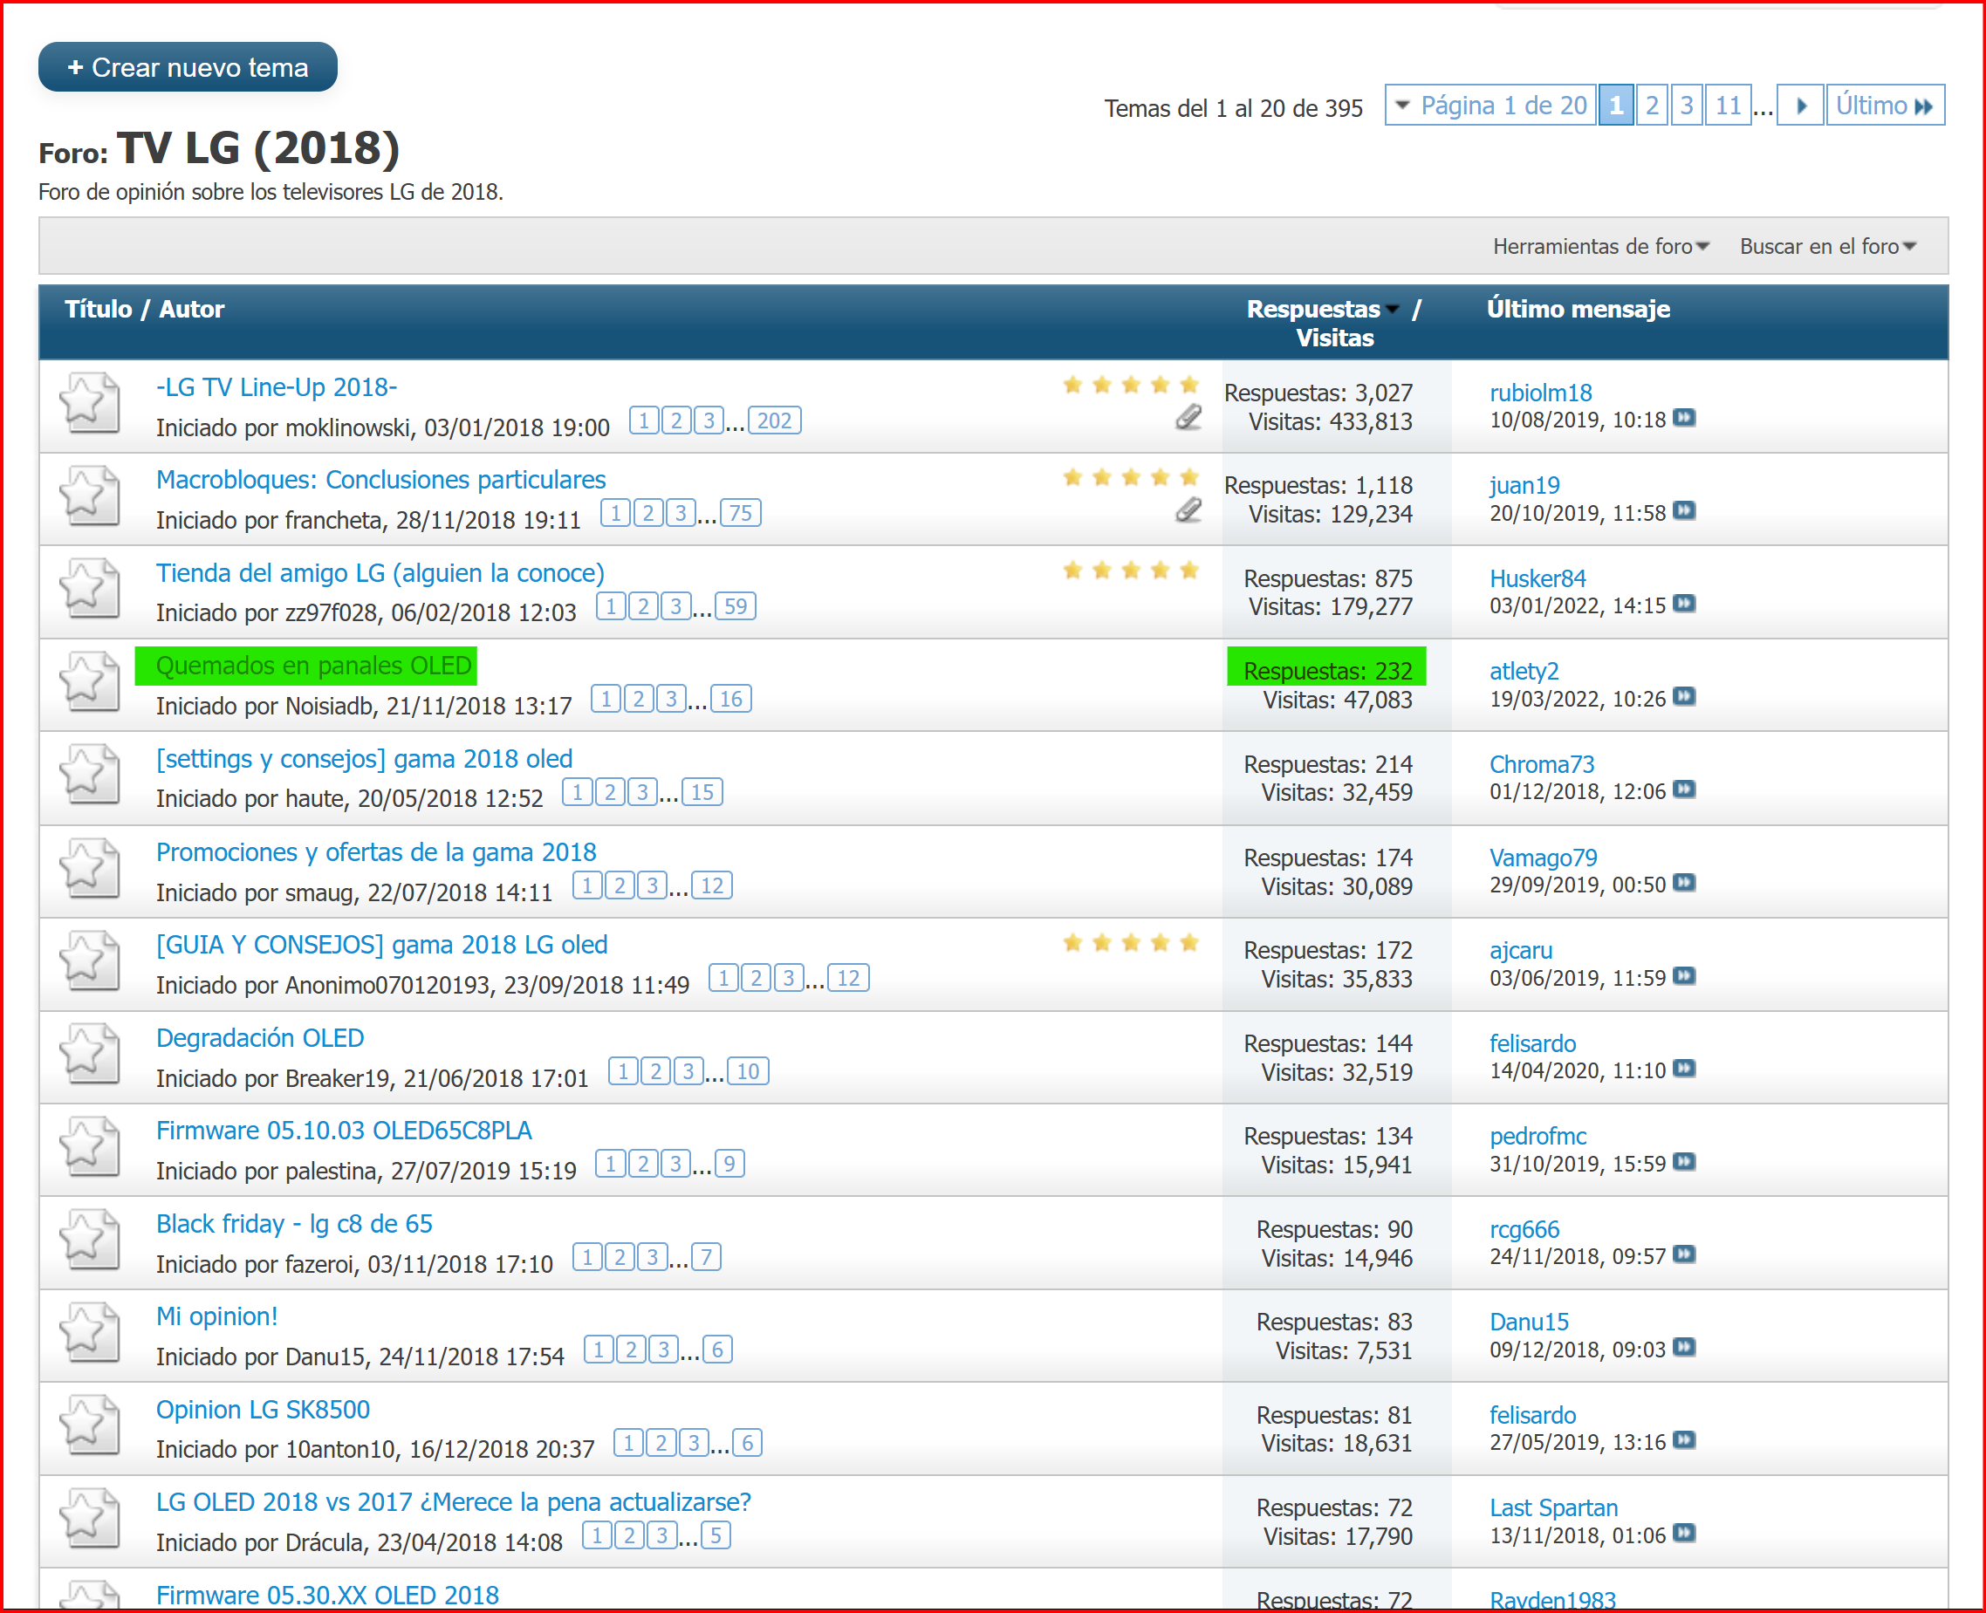Click go-to-last-post icon for rcg666 row
The image size is (1986, 1613).
point(1684,1255)
